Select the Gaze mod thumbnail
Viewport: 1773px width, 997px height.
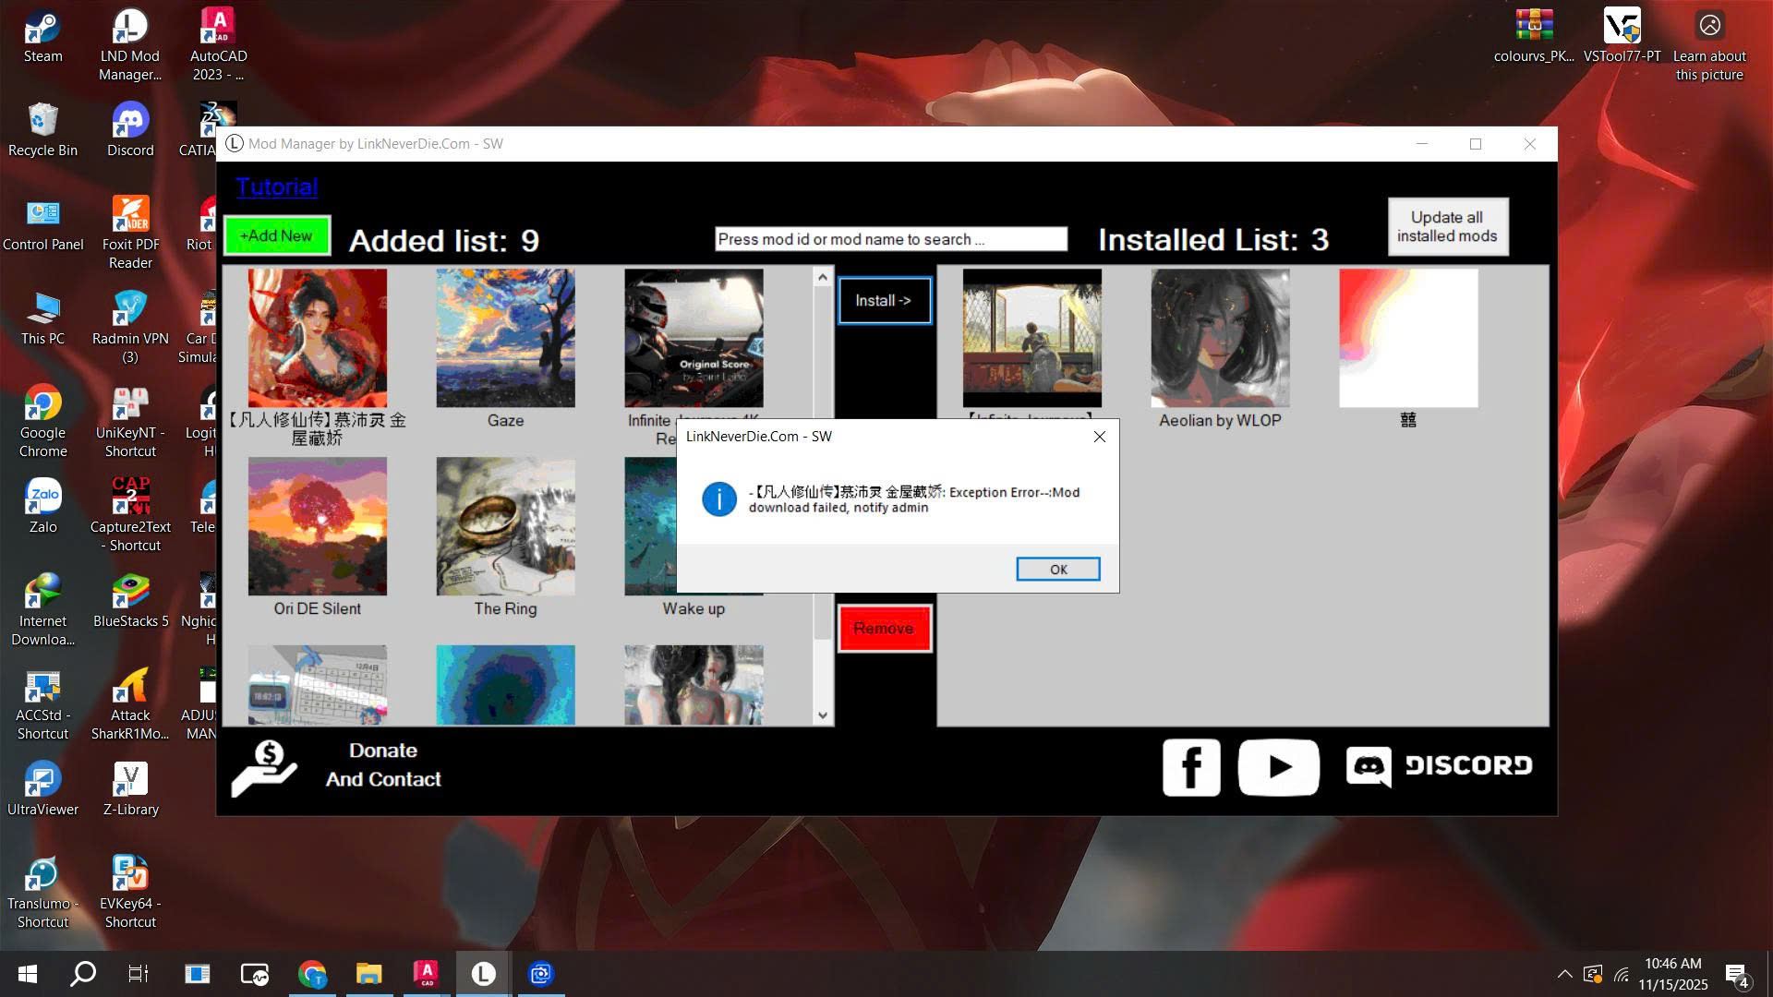505,339
